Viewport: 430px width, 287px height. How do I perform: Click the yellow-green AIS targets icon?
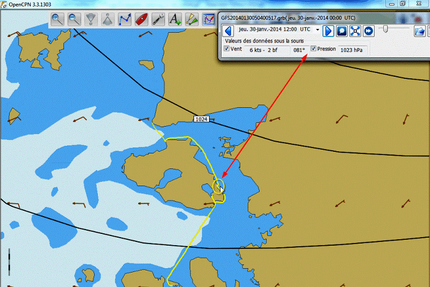[x=192, y=19]
